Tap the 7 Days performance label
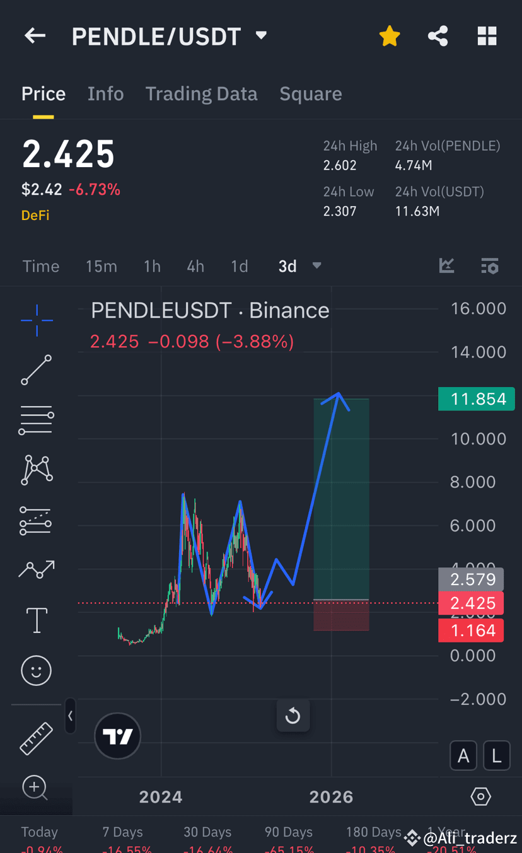The image size is (522, 853). click(x=122, y=832)
